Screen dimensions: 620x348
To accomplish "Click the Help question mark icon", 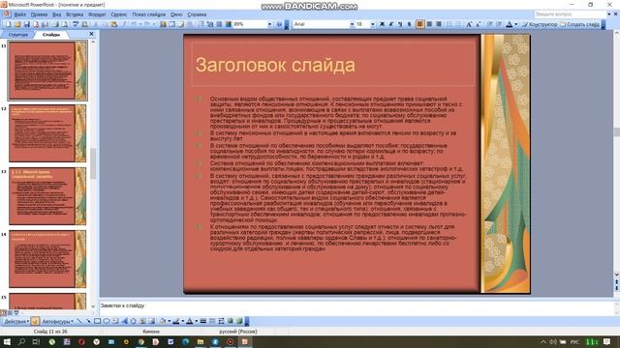I will 279,24.
